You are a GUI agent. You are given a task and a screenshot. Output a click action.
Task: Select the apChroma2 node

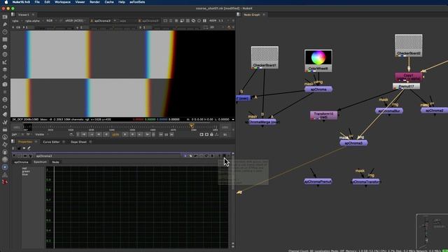pyautogui.click(x=434, y=111)
